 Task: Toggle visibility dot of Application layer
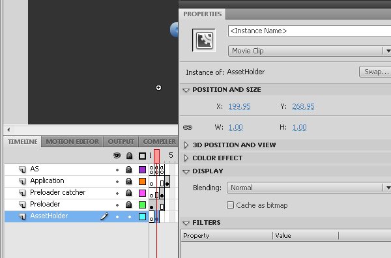pos(117,182)
